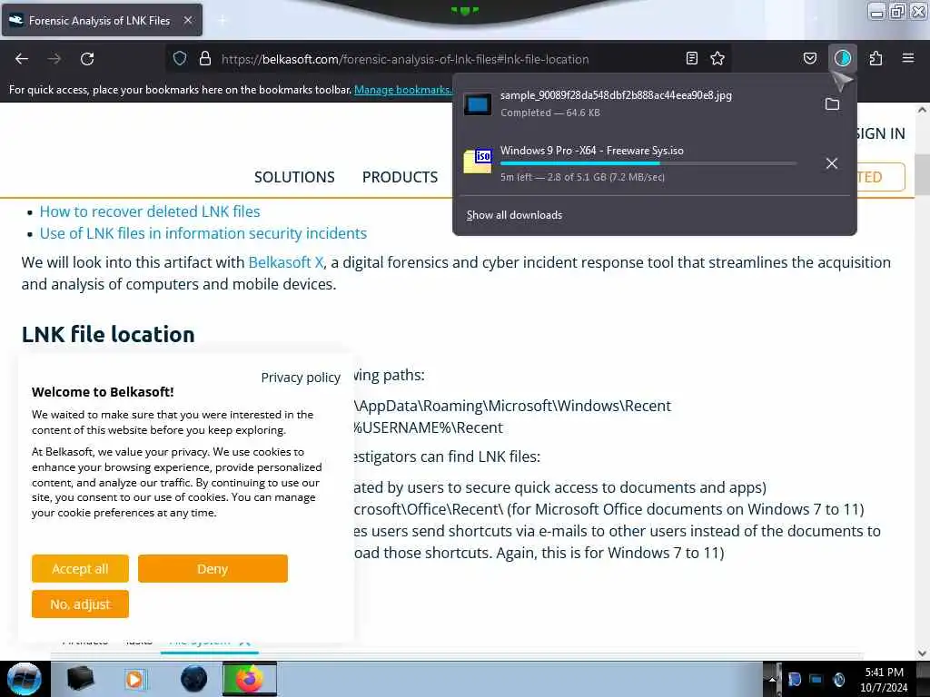Click the iso download progress bar
Screen dimensions: 930x697
coord(648,163)
